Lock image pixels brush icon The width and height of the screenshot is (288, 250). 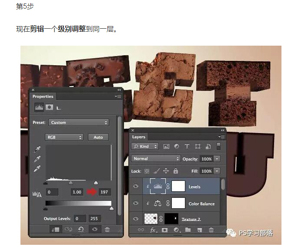click(x=157, y=171)
